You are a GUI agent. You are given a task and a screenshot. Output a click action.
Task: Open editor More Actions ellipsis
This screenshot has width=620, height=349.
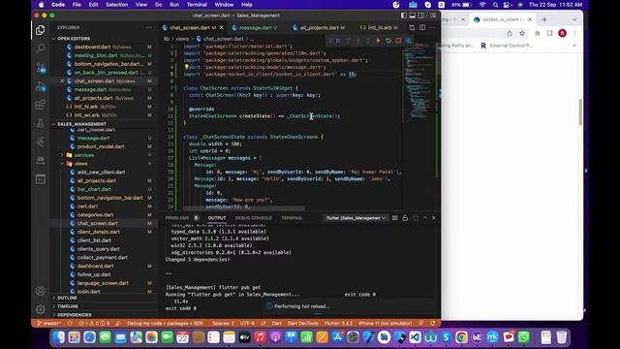(433, 27)
